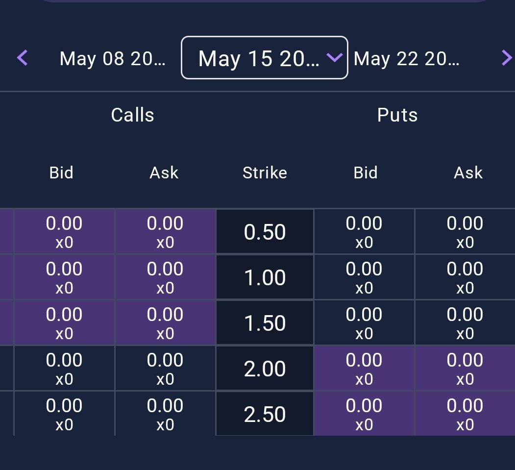Viewport: 515px width, 470px height.
Task: Click the Strike column header
Action: click(x=265, y=173)
